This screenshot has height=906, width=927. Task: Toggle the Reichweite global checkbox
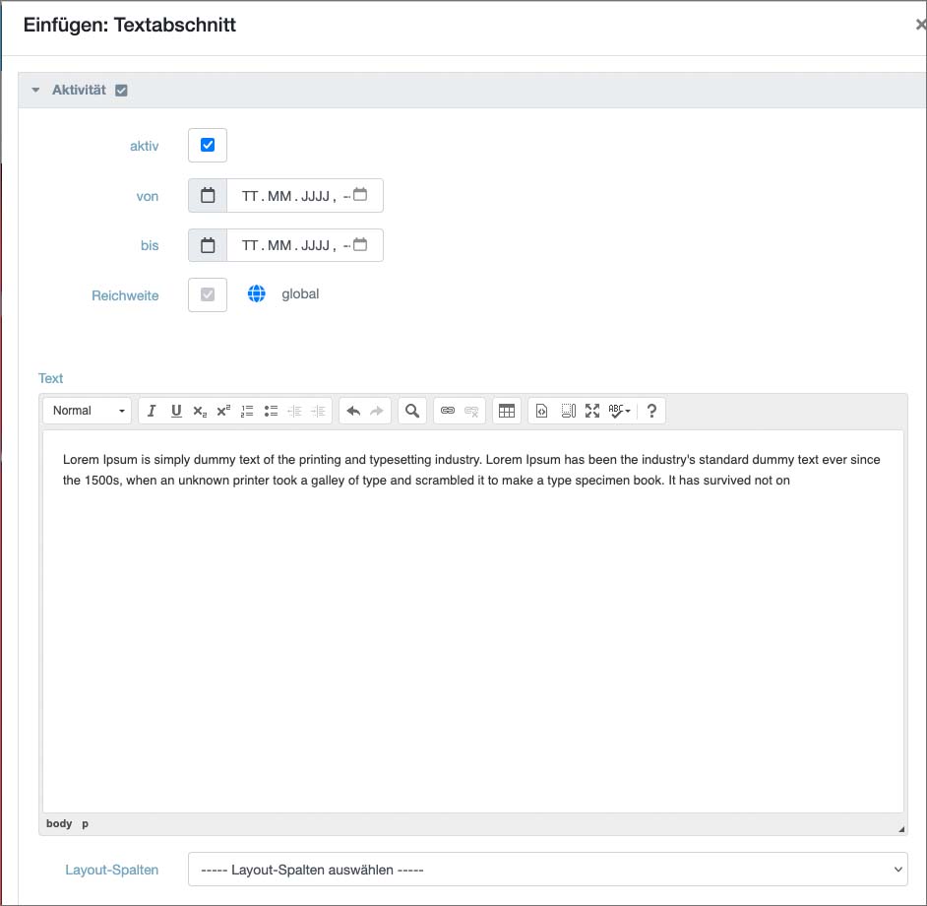pyautogui.click(x=208, y=294)
